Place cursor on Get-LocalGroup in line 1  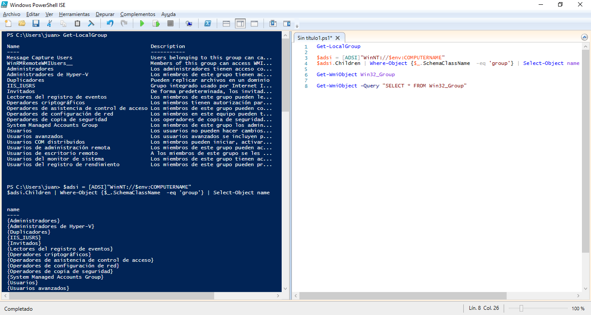(x=338, y=46)
